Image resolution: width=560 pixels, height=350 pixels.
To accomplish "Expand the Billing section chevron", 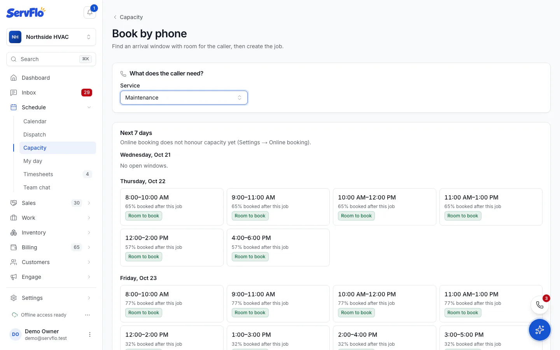I will (89, 247).
